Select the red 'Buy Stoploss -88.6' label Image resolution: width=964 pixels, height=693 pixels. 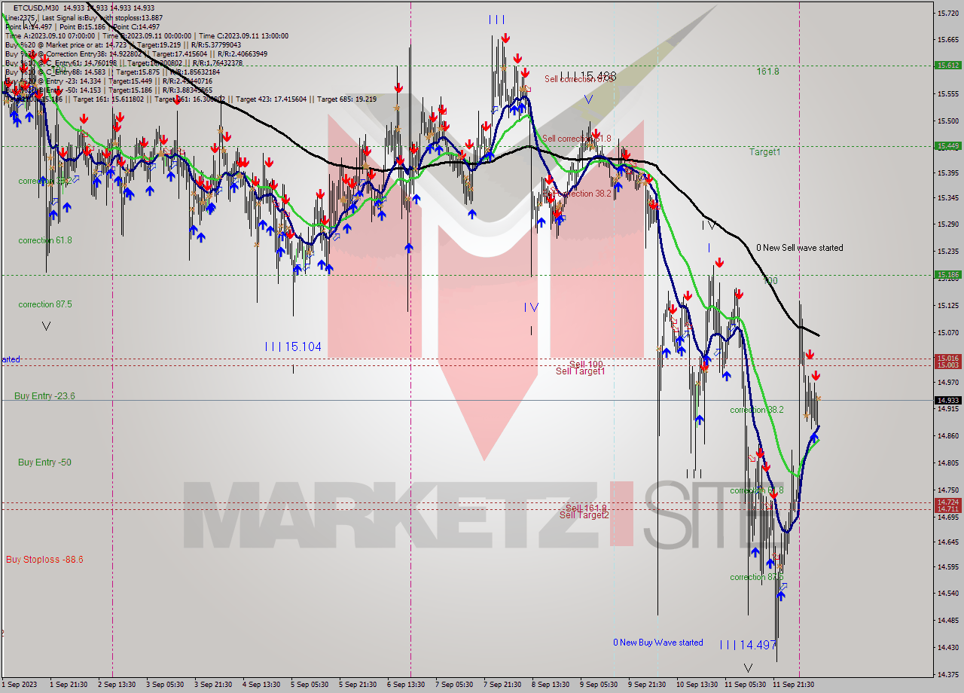click(x=44, y=560)
